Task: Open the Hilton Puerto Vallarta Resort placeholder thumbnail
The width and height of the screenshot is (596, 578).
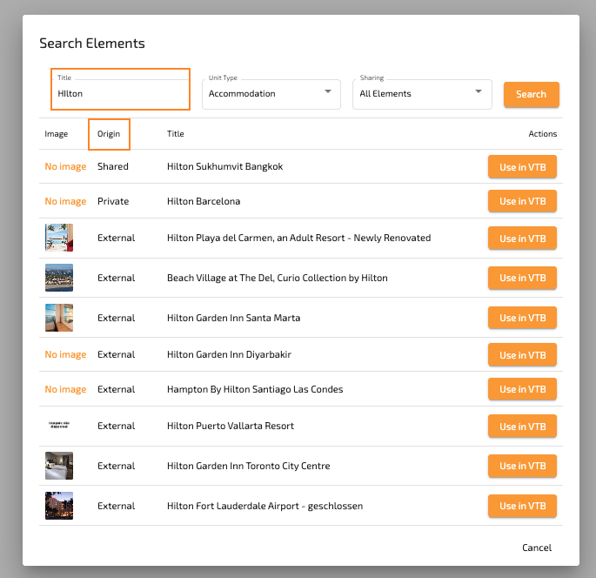Action: 59,425
